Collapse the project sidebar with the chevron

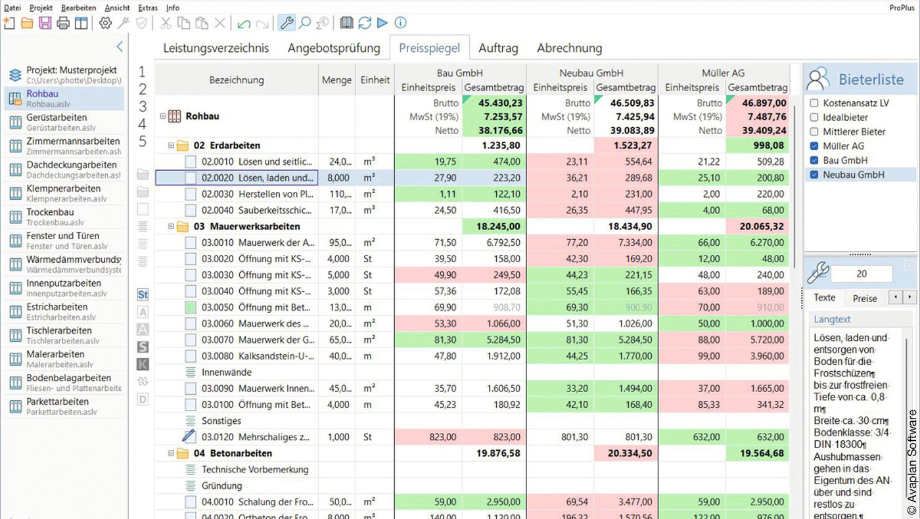119,47
